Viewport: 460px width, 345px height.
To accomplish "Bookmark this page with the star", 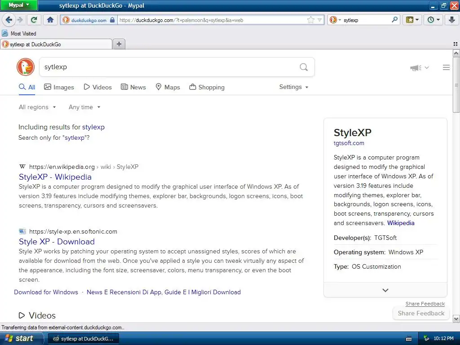I will [310, 20].
